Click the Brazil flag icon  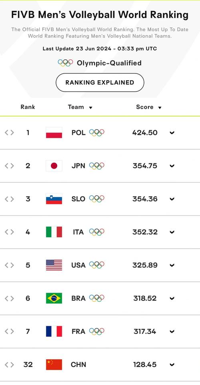click(54, 298)
